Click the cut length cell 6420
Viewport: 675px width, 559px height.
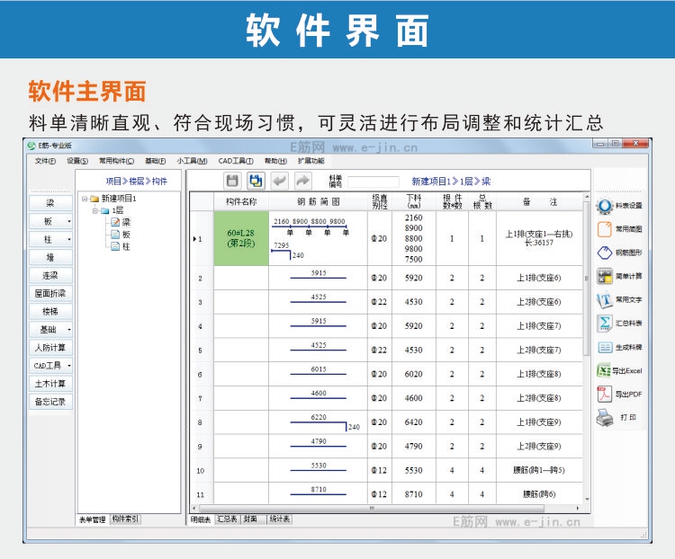(x=414, y=422)
